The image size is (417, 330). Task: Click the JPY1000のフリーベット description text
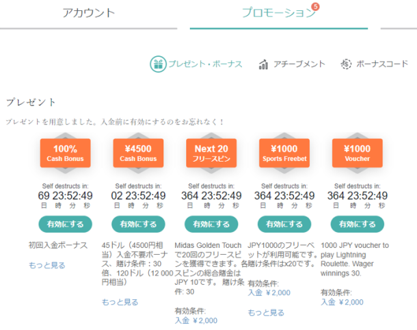point(282,255)
